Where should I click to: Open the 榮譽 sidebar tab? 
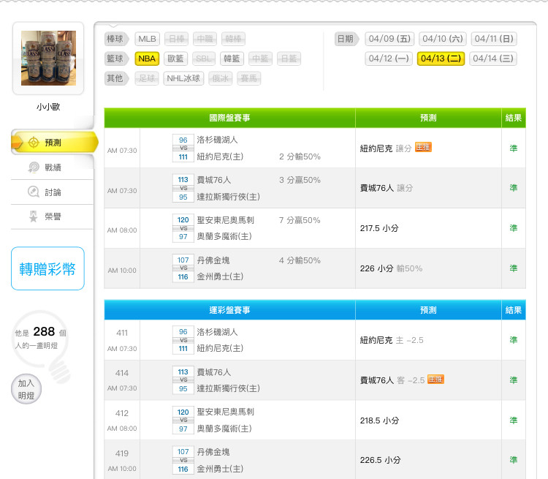(53, 216)
